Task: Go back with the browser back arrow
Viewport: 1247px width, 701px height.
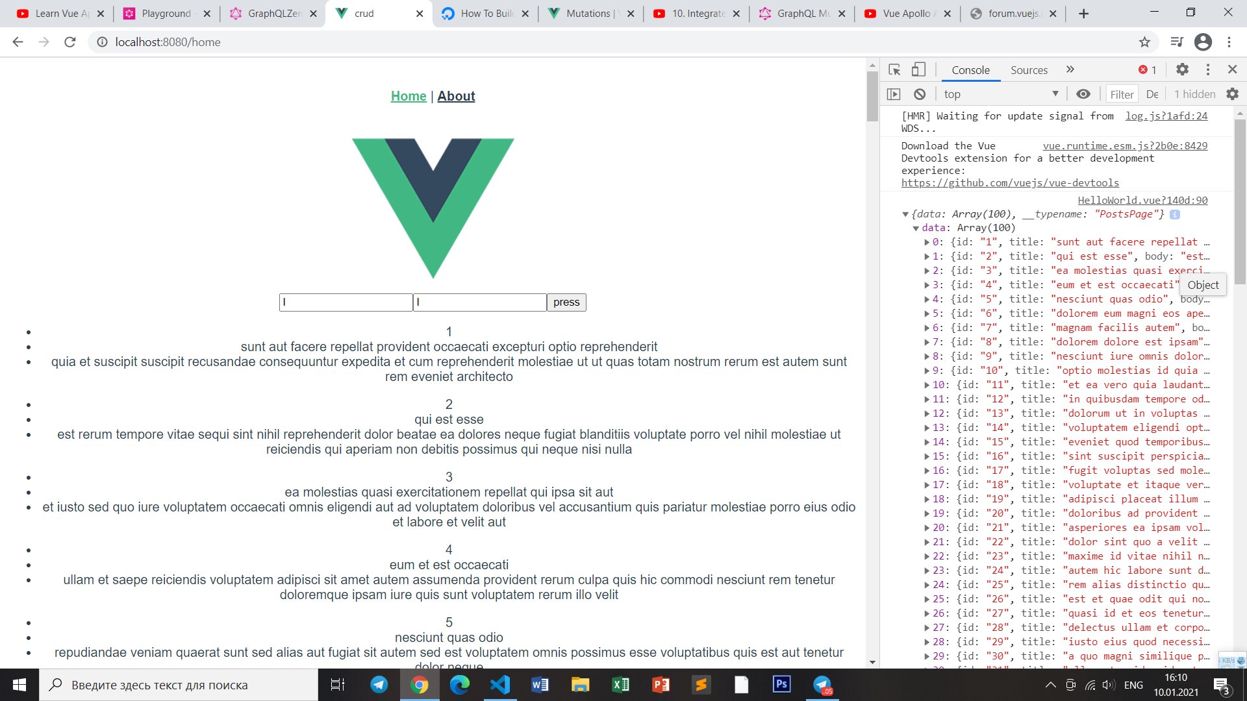Action: click(x=18, y=42)
